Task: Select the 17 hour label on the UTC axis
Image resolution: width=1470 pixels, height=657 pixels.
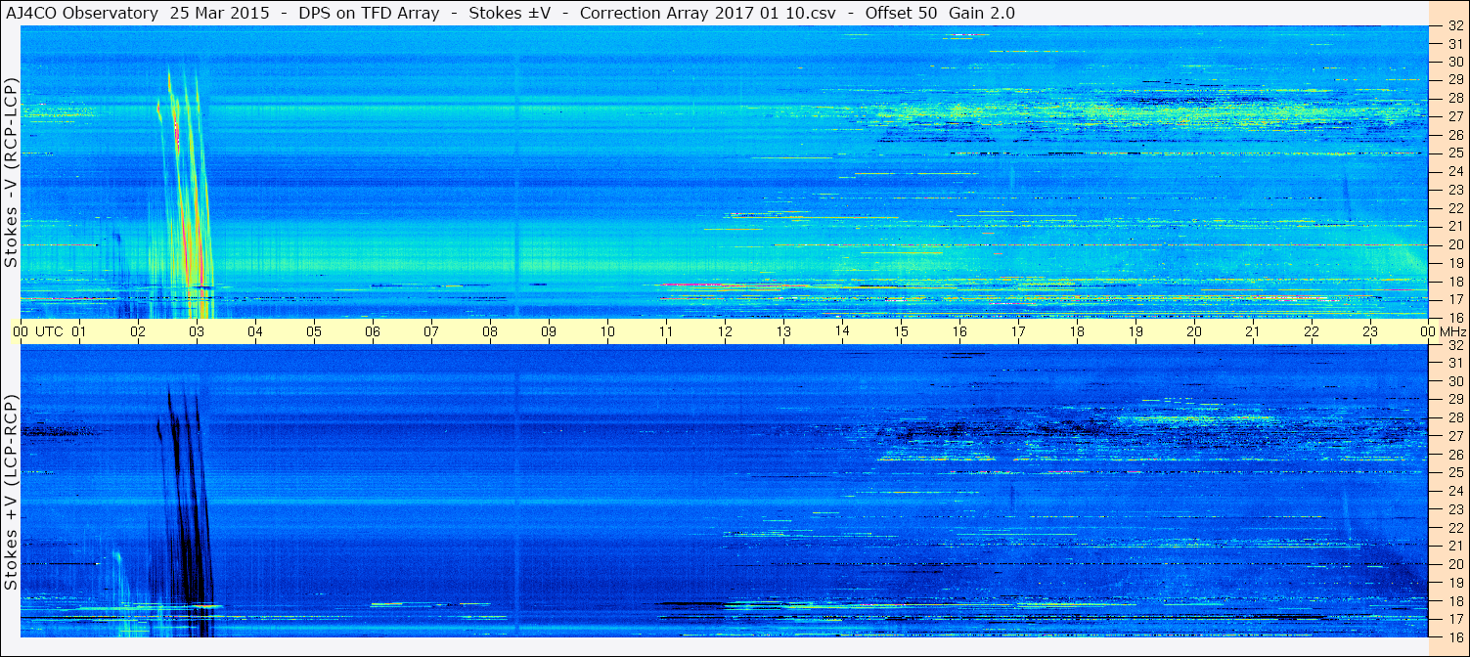Action: pyautogui.click(x=1018, y=331)
